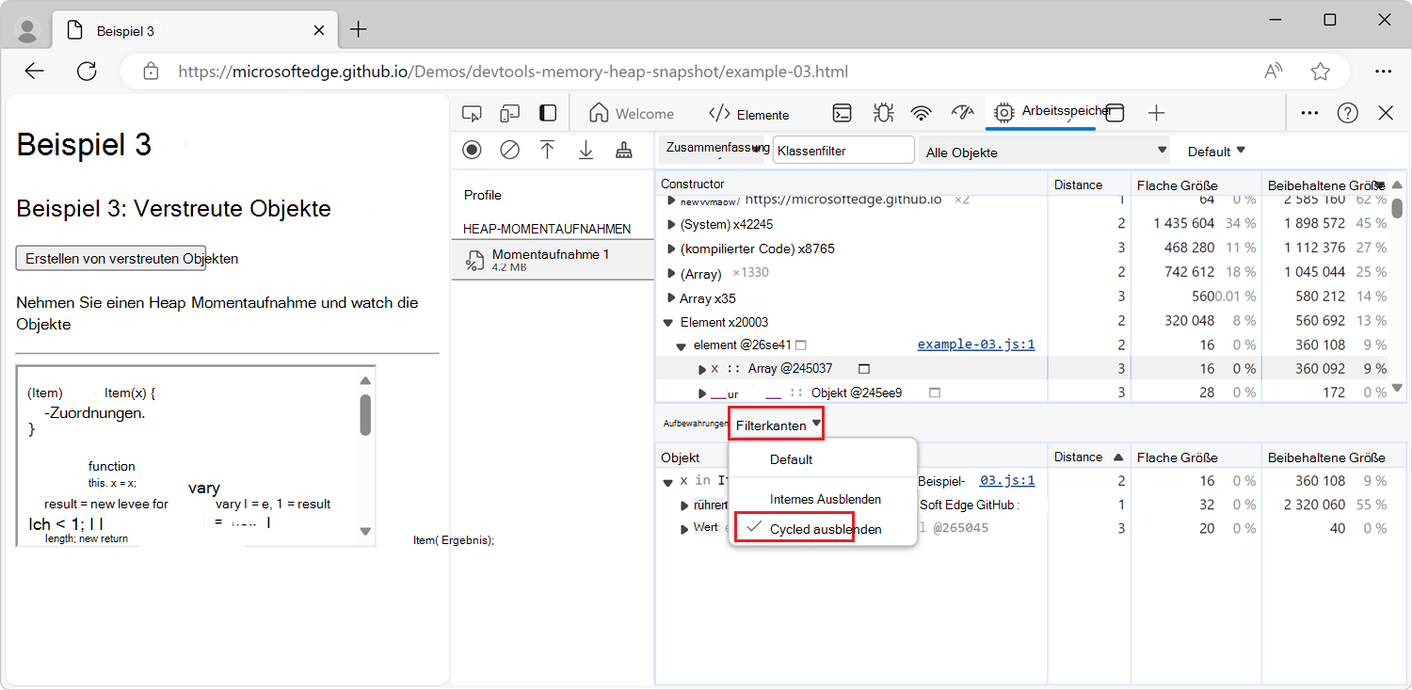
Task: Close the DevTools panel
Action: pos(1386,113)
